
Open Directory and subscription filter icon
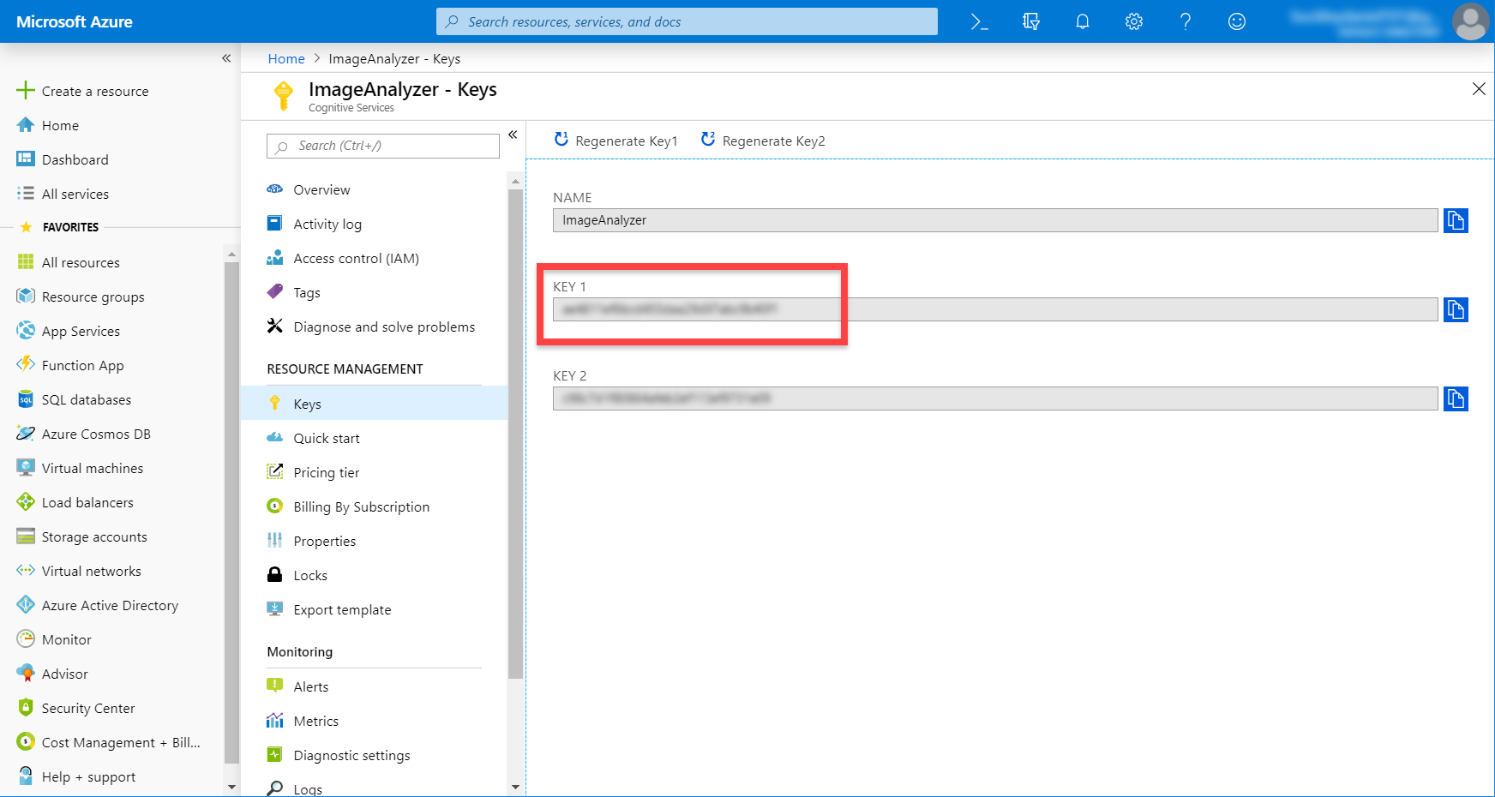(x=1031, y=22)
